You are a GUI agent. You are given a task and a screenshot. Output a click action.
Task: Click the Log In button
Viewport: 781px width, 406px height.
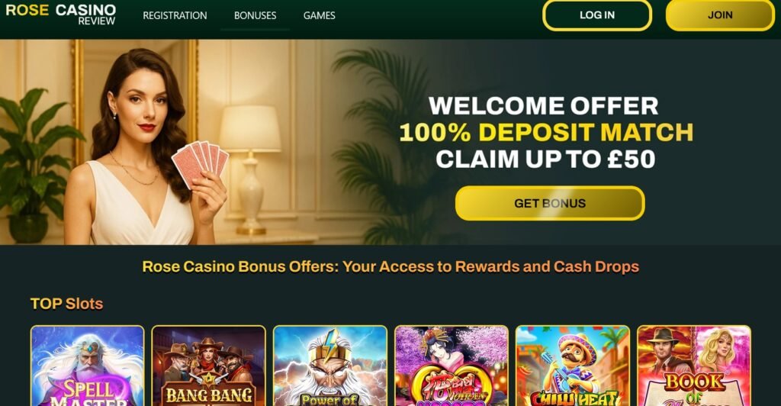597,15
